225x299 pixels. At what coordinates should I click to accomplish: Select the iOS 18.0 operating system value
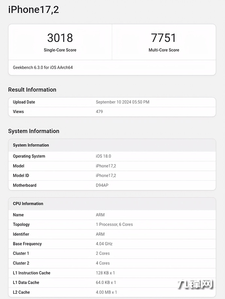point(103,156)
